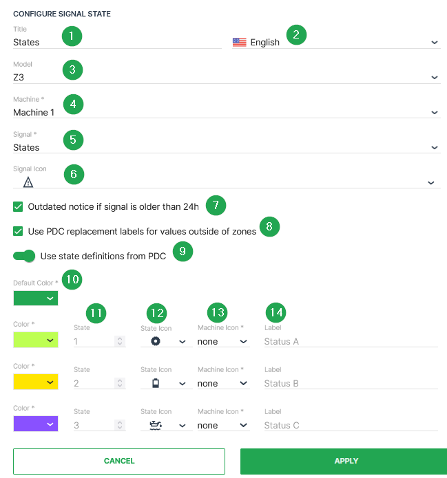Screen dimensions: 447x478
Task: Click the green badge numbered 10
Action: (x=72, y=279)
